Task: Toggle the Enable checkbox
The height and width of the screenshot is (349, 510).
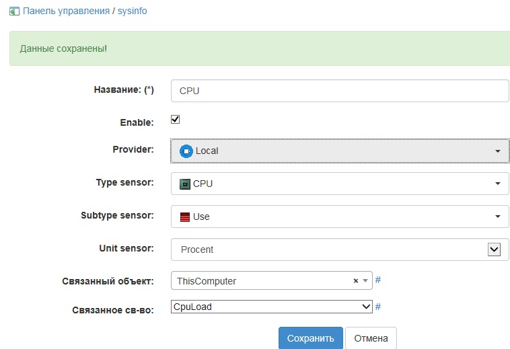Action: click(x=176, y=120)
